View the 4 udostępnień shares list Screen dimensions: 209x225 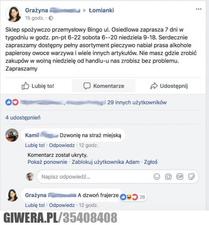[x=23, y=118]
